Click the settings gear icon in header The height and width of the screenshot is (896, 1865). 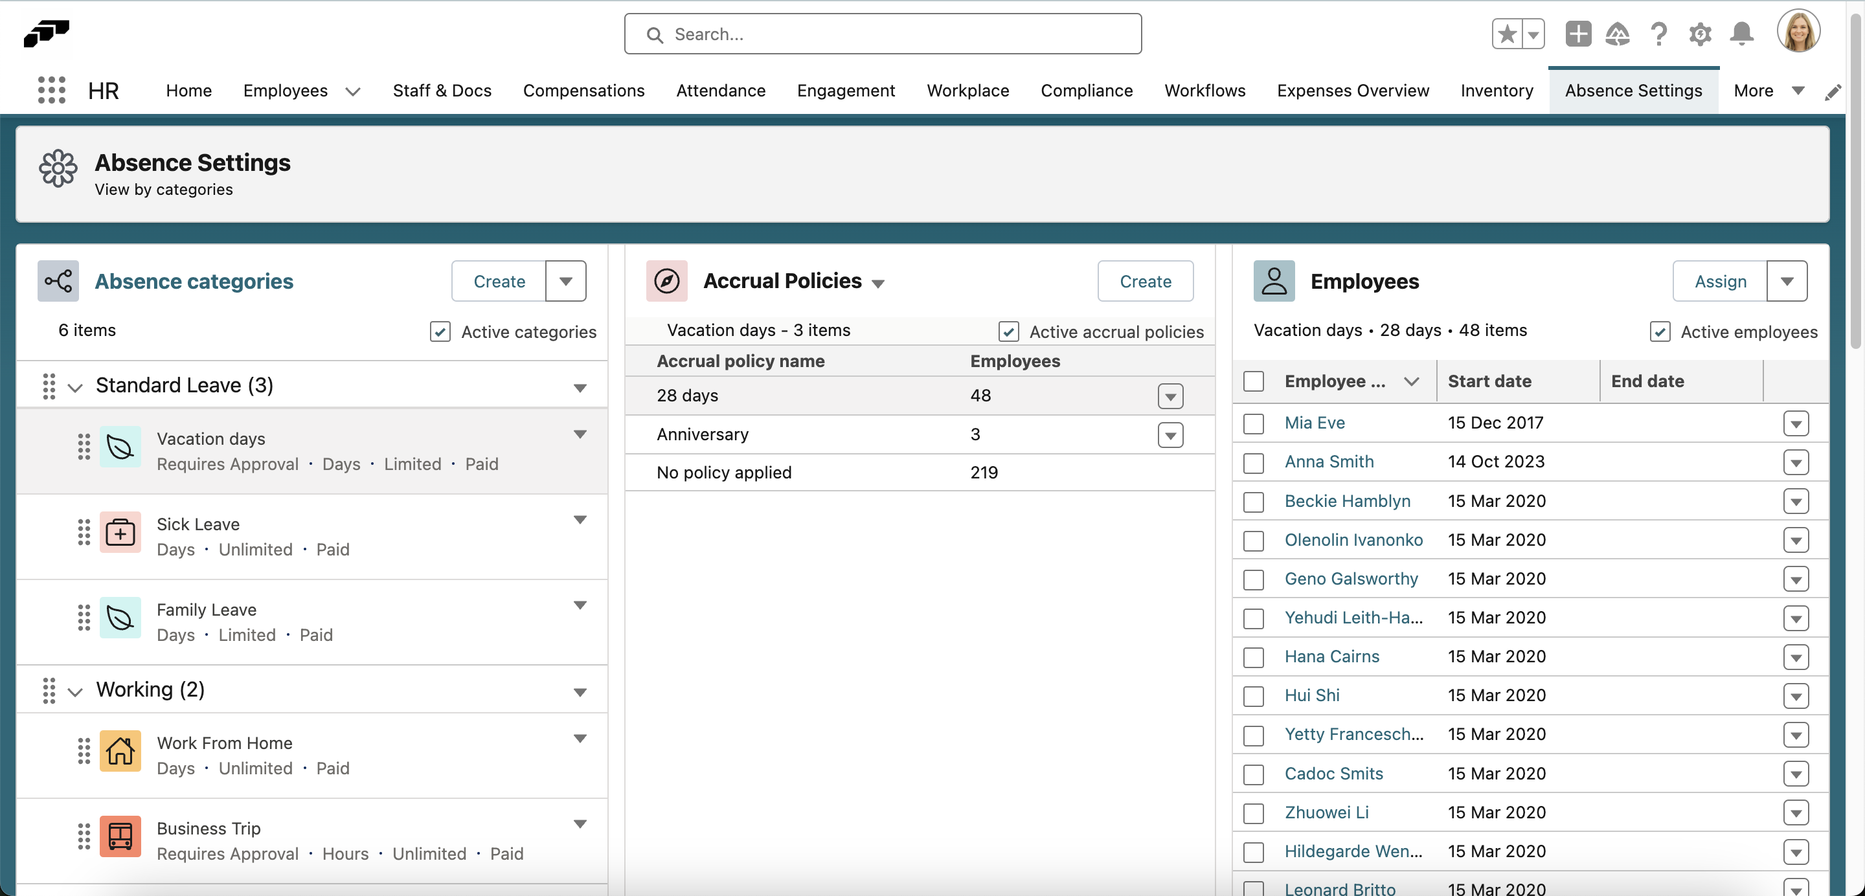(1700, 34)
